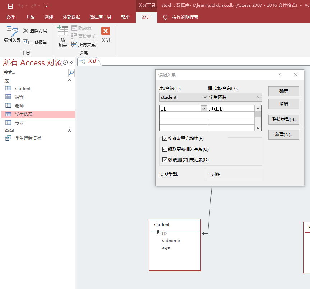Close the 编辑关系 dialog
The width and height of the screenshot is (310, 289).
point(296,75)
